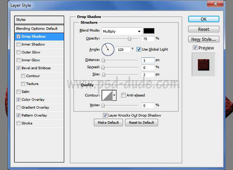This screenshot has height=170, width=233.
Task: Click the Noise slider handle
Action: pos(103,106)
